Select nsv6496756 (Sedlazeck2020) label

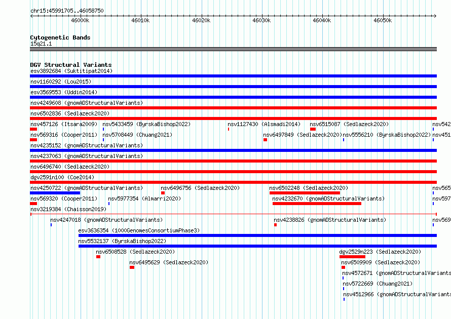[200, 188]
